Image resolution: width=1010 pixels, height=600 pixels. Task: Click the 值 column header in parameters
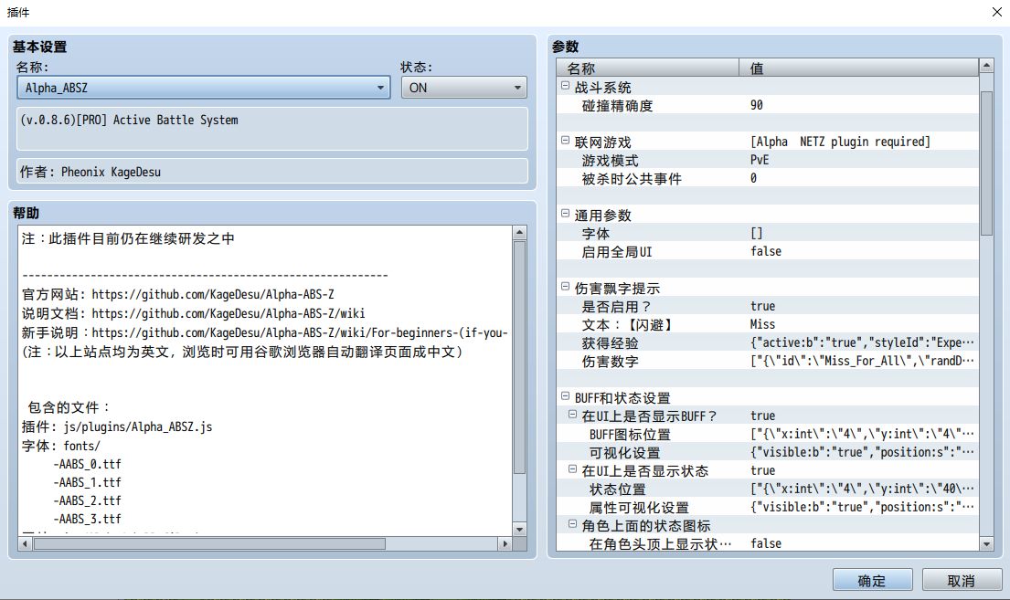click(858, 68)
